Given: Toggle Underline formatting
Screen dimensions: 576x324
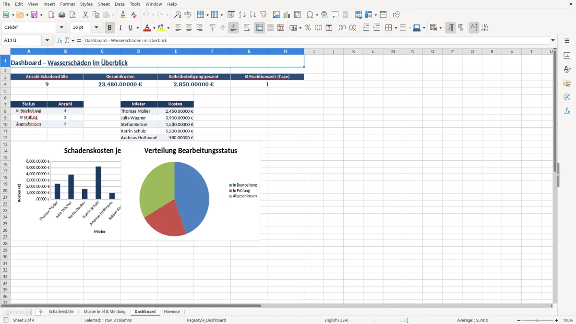Looking at the screenshot, I should pos(130,28).
